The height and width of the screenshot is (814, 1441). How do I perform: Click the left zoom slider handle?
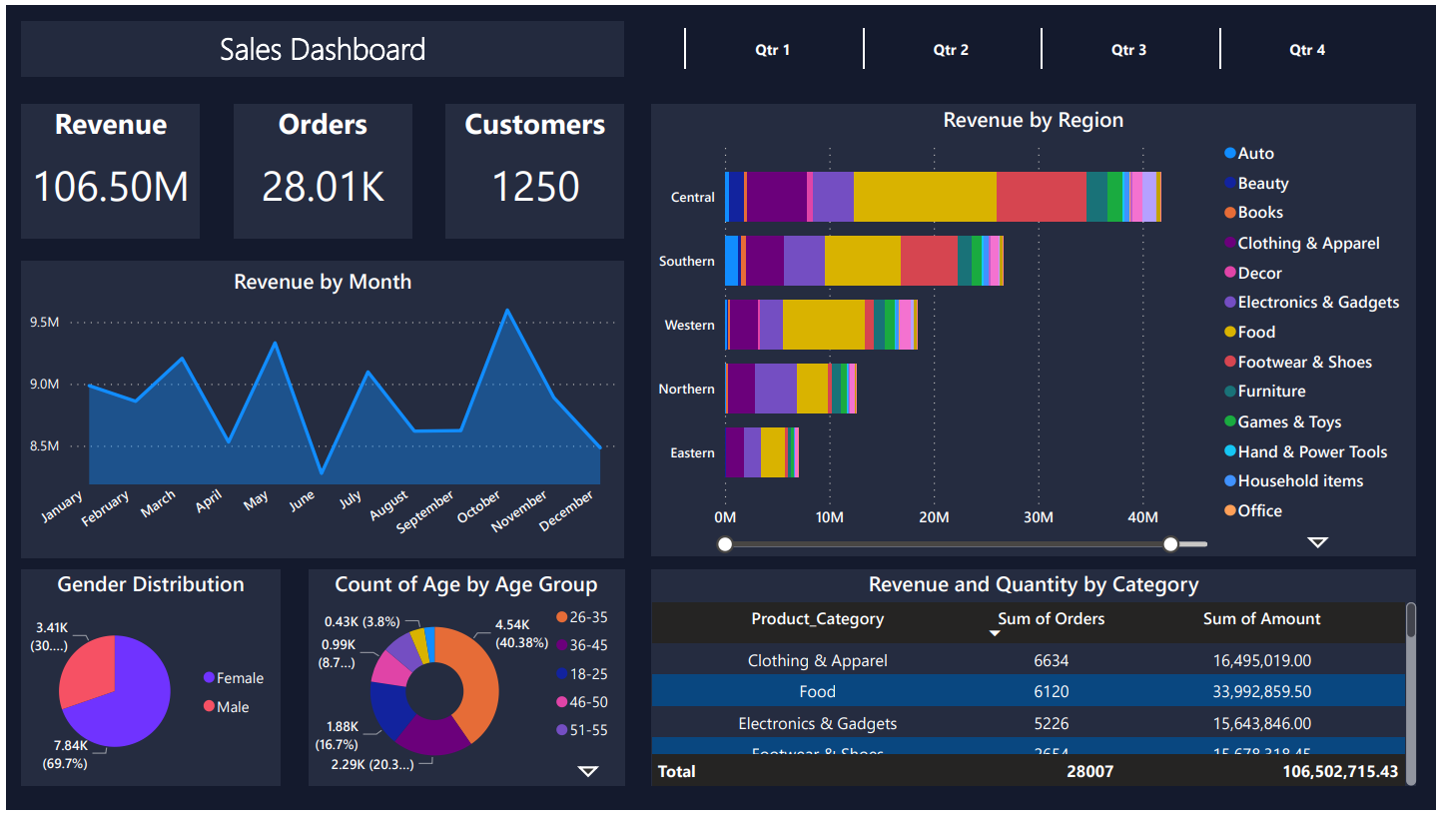click(725, 543)
